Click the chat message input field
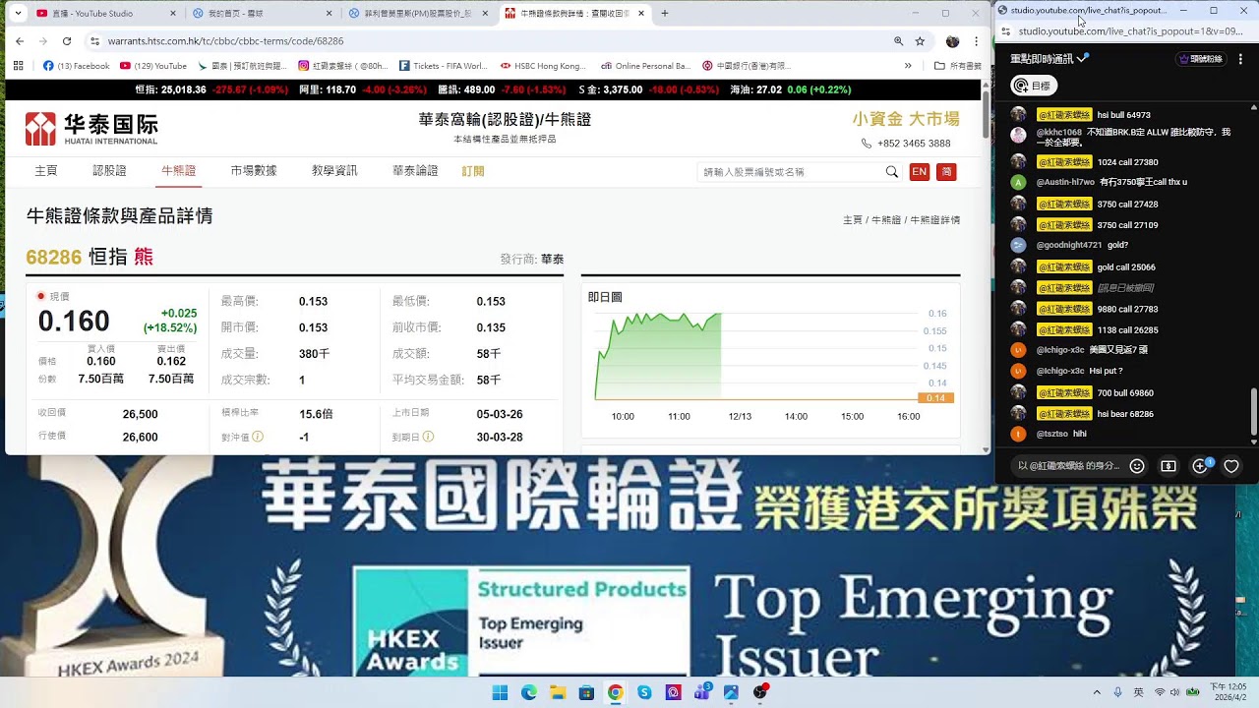The width and height of the screenshot is (1259, 708). [x=1068, y=466]
